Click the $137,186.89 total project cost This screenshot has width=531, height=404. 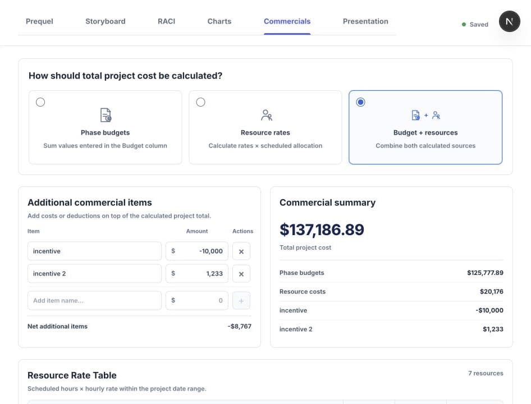tap(322, 229)
